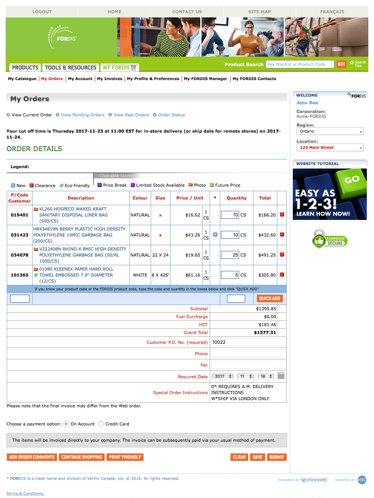View photo of Rhino-X garbage bag item
Viewport: 374px width, 498px height.
36,249
